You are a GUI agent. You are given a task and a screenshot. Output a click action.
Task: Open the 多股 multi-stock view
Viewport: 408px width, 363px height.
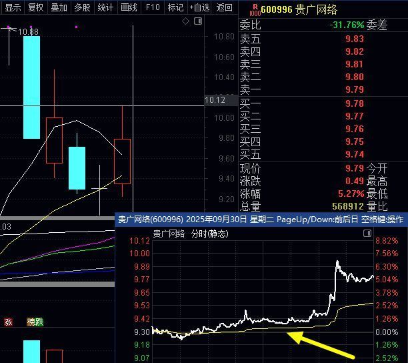tap(82, 7)
